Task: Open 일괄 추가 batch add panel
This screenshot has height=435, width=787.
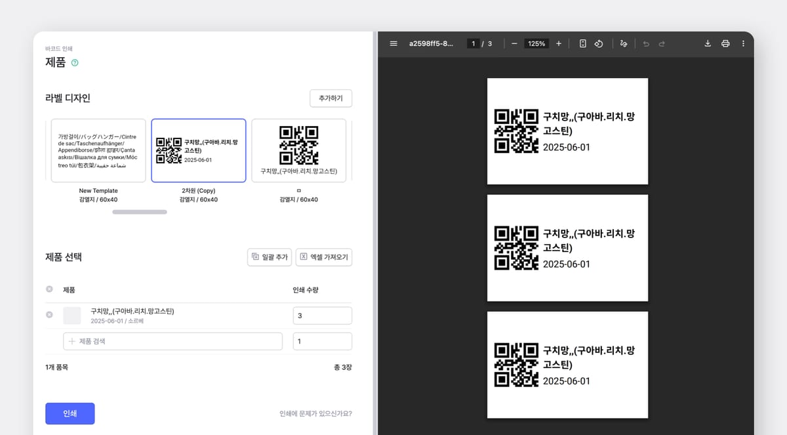Action: tap(270, 257)
